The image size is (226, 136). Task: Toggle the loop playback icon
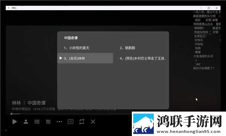click(82, 122)
